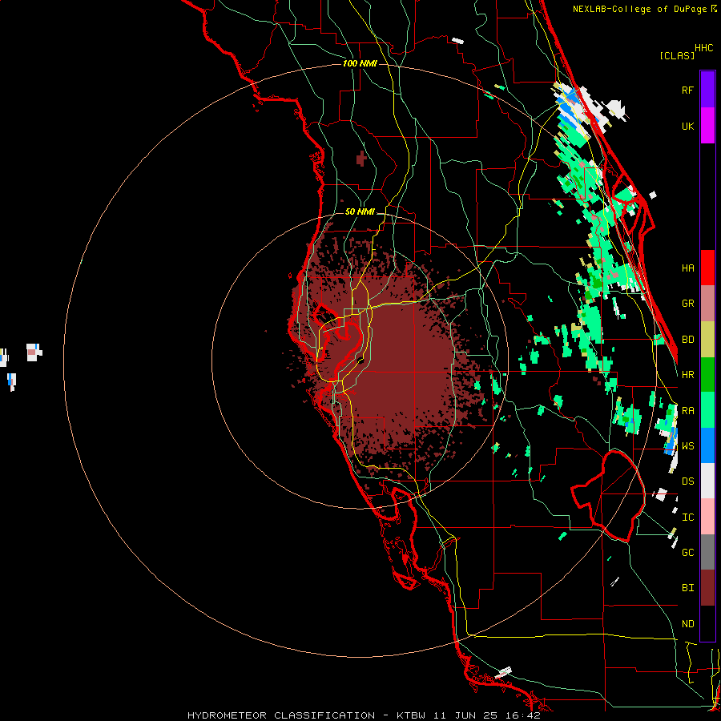
Task: Click the Lake Okeechobee outline
Action: click(607, 496)
